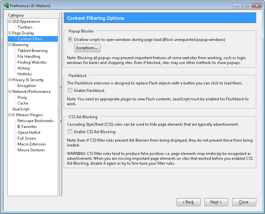
Task: Select GUI Appearance category
Action: click(26, 21)
